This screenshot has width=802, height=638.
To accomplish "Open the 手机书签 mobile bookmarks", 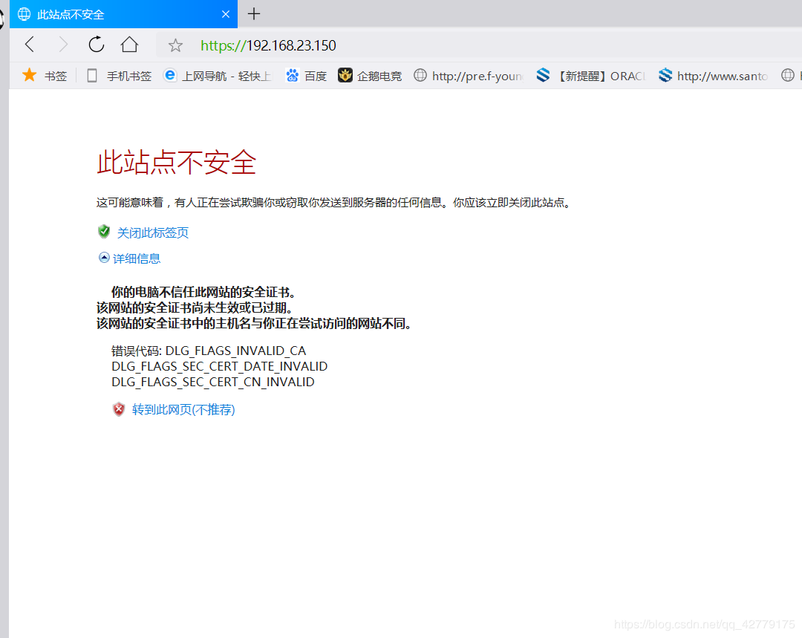I will click(119, 76).
